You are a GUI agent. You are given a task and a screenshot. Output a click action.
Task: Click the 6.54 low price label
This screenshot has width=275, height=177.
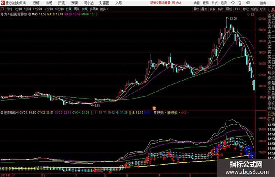(97, 106)
